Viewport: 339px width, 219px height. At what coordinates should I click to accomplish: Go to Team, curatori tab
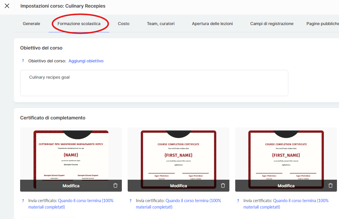point(161,24)
